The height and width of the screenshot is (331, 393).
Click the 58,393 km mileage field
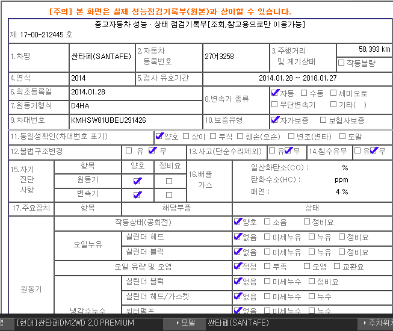(364, 49)
